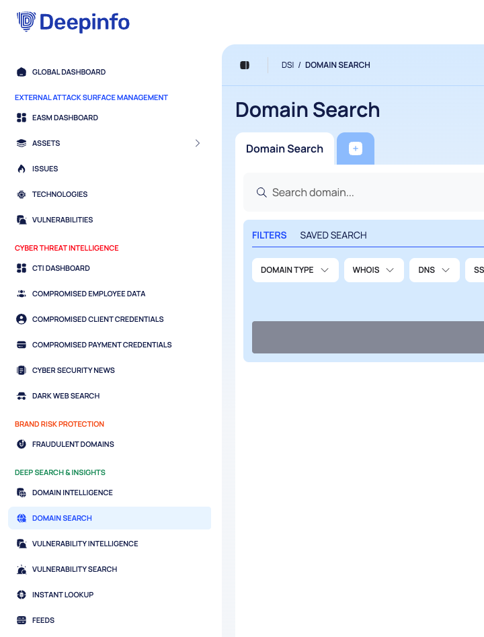This screenshot has width=484, height=637.
Task: Click the Vulnerability Search icon
Action: click(22, 570)
